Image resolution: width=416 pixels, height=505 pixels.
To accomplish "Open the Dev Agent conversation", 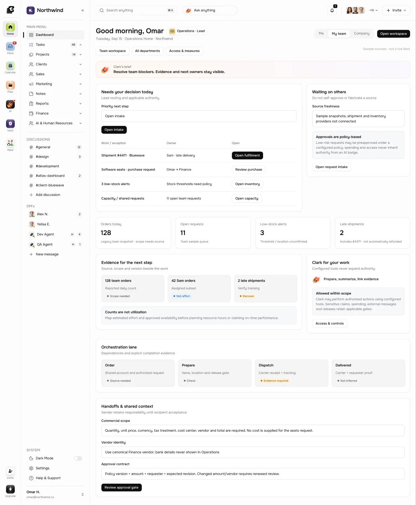I will coord(55,235).
